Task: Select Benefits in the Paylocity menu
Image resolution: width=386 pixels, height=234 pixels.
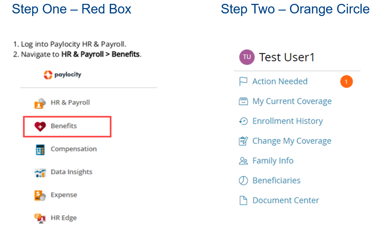Action: (67, 127)
